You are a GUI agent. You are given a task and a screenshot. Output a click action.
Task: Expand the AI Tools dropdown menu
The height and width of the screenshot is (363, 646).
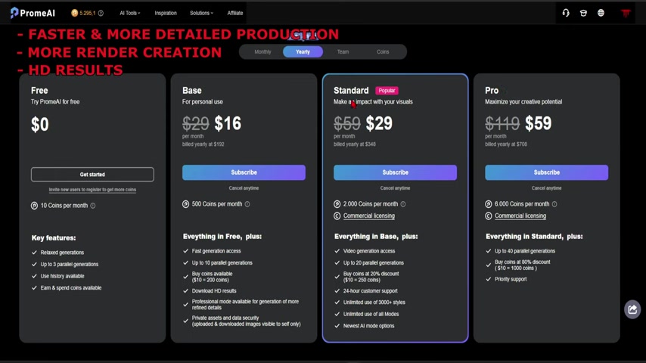[130, 13]
